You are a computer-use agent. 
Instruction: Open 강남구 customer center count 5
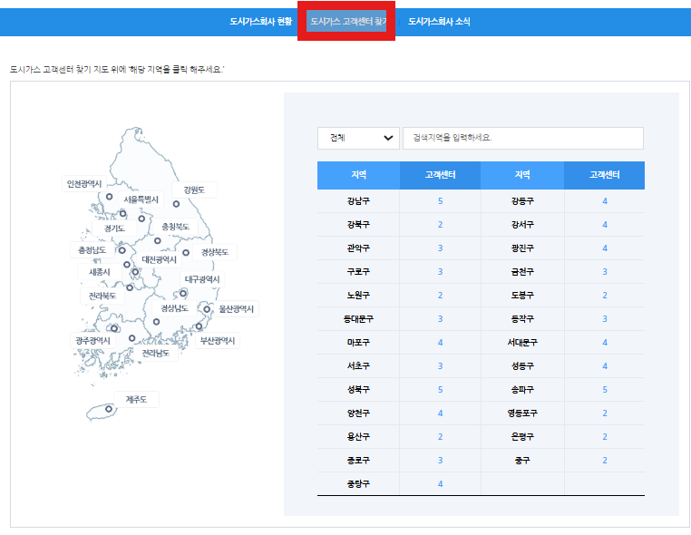pyautogui.click(x=440, y=201)
